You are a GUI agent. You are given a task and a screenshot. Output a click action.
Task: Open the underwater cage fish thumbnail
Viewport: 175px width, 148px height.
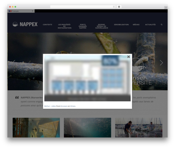click(x=36, y=127)
